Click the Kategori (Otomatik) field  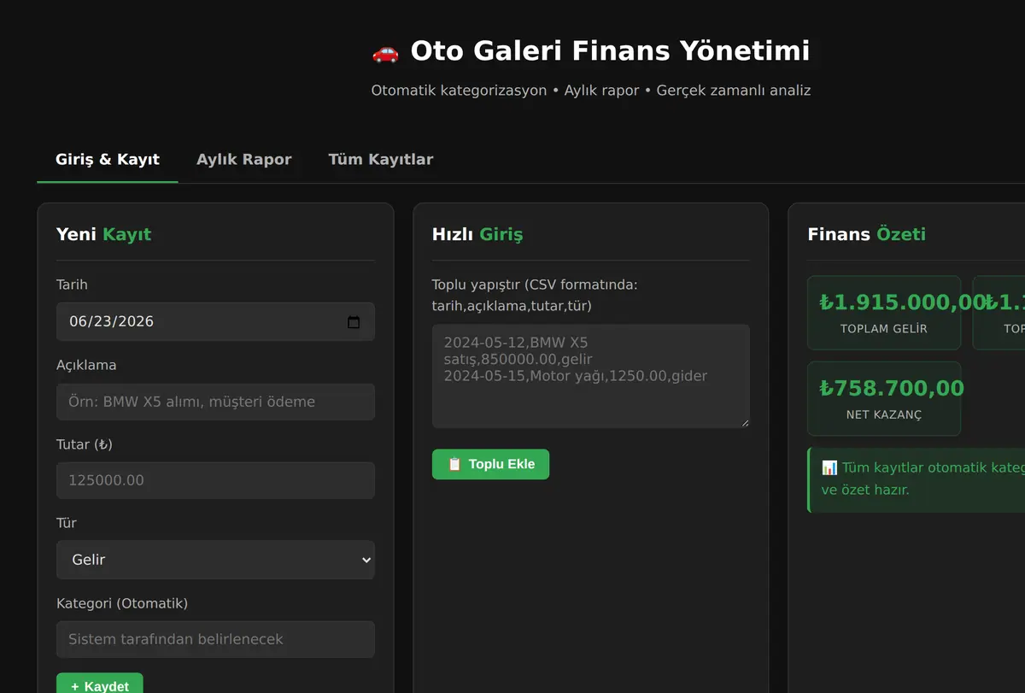pos(215,639)
